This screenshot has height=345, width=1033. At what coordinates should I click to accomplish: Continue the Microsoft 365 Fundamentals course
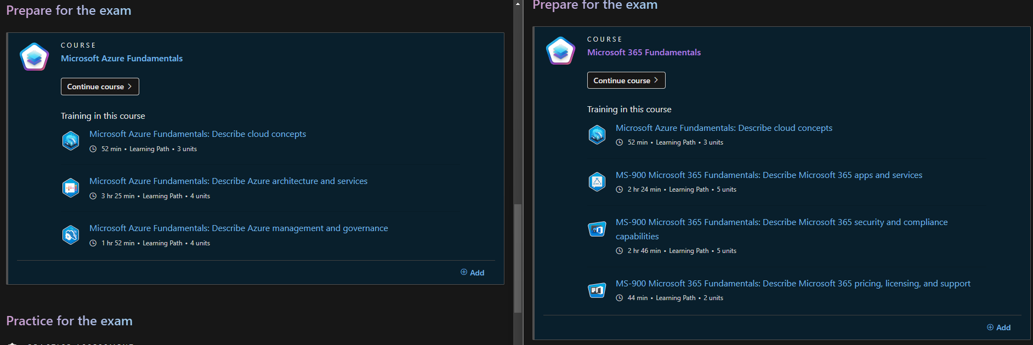626,81
